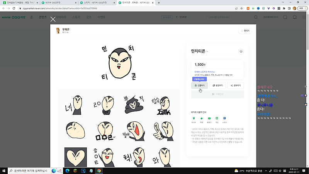Click the Chrome icon in the taskbar
The width and height of the screenshot is (309, 174).
[99, 171]
